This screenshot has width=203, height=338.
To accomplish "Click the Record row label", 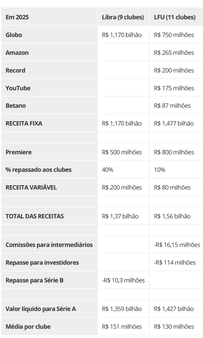I will 15,70.
